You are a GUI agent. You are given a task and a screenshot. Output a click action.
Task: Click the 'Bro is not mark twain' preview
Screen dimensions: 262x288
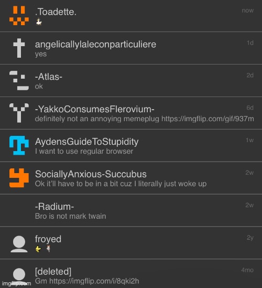click(x=70, y=216)
